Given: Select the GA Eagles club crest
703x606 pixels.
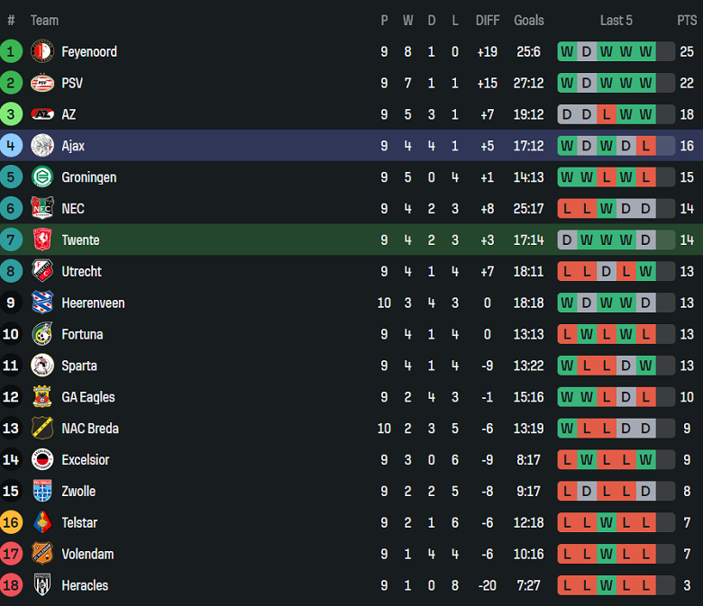Looking at the screenshot, I should (42, 397).
